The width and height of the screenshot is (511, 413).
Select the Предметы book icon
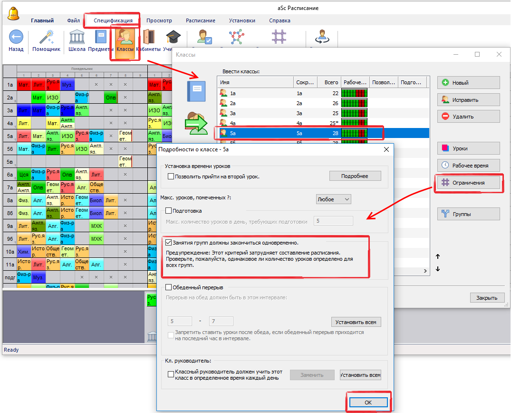100,38
